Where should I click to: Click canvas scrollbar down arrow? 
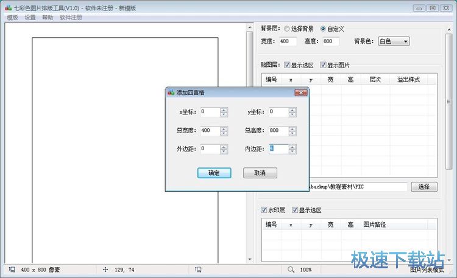pos(250,259)
